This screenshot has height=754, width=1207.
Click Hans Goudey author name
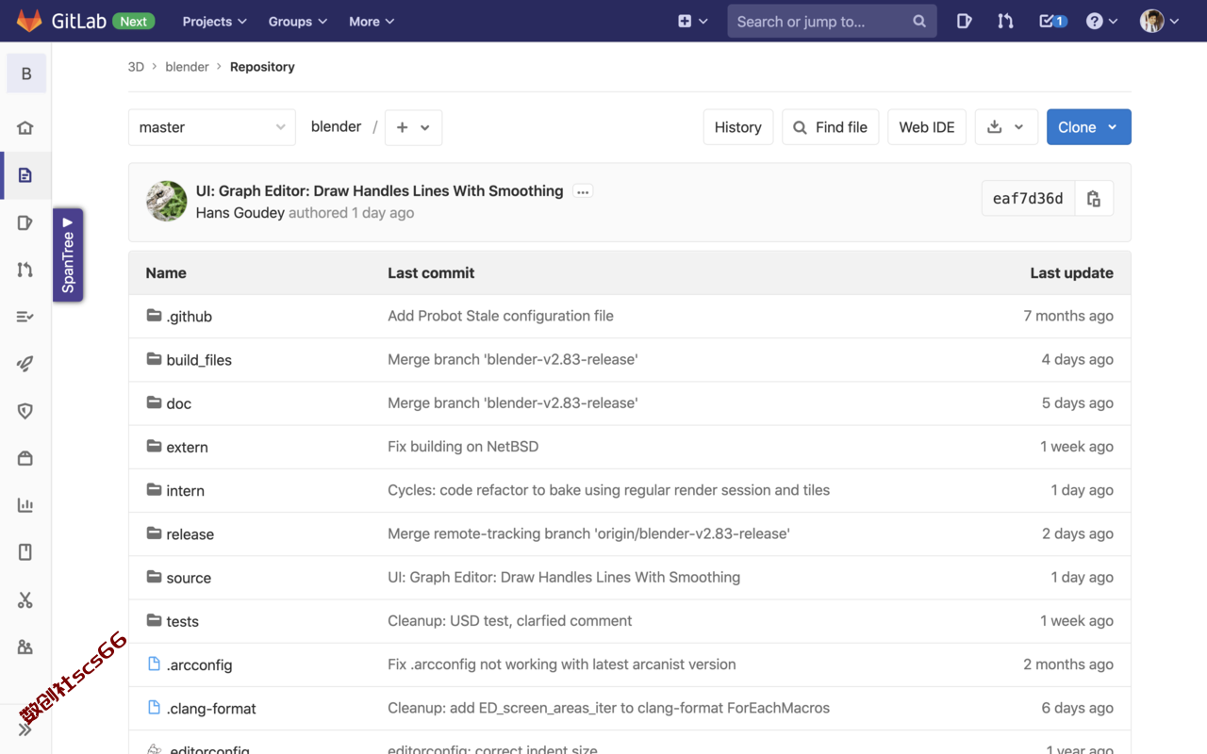click(x=240, y=213)
